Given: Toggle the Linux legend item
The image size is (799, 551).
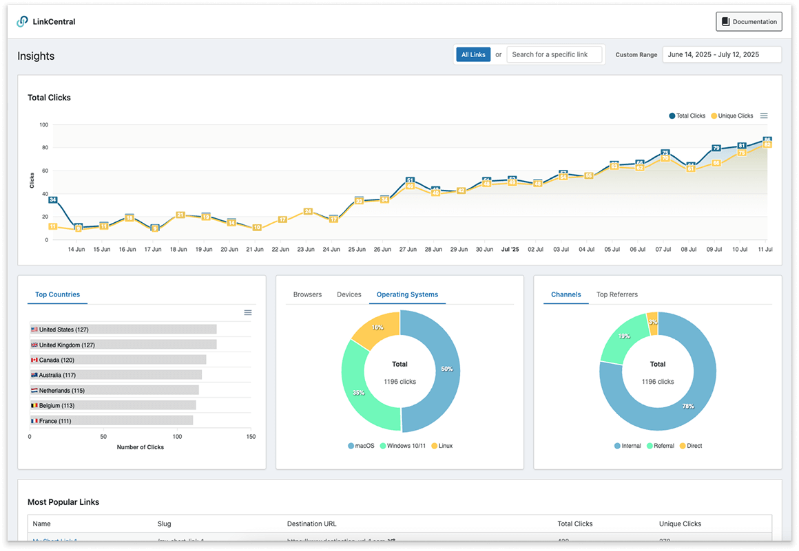Looking at the screenshot, I should tap(442, 446).
